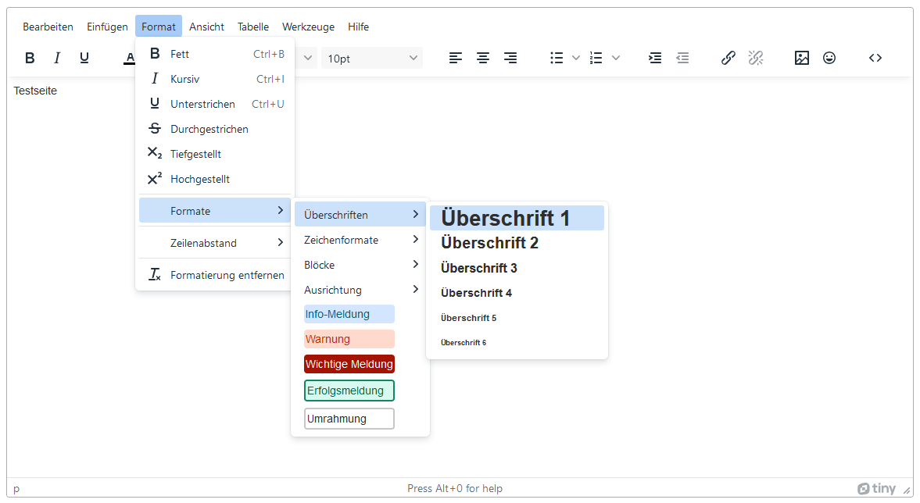This screenshot has width=920, height=503.
Task: Select right text alignment
Action: click(x=510, y=58)
